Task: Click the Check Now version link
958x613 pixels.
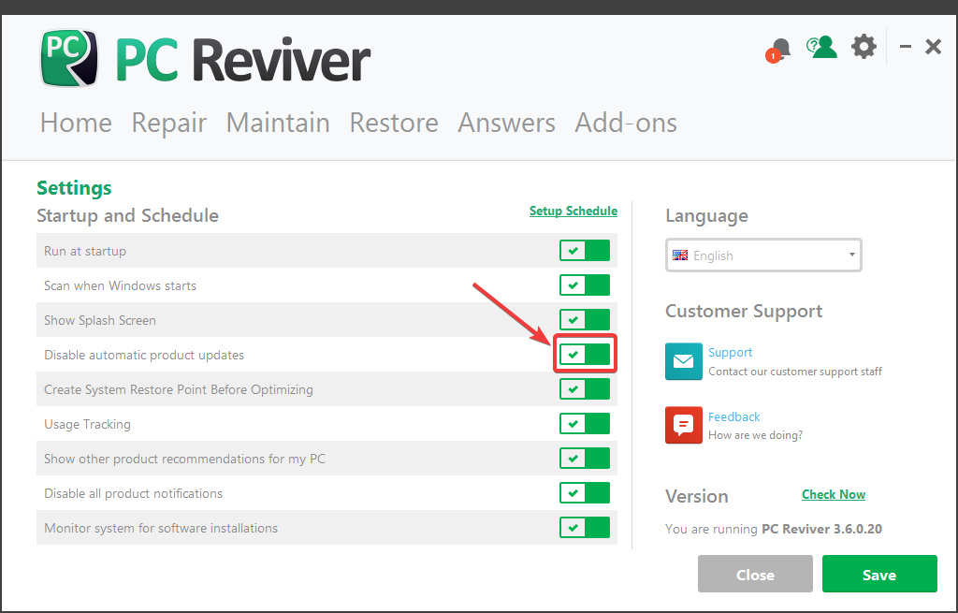Action: (833, 494)
